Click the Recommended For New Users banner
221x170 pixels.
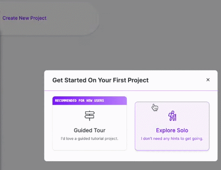click(90, 101)
